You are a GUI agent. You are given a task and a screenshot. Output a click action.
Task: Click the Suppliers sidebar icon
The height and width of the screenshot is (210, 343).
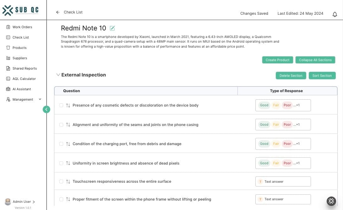pos(8,58)
